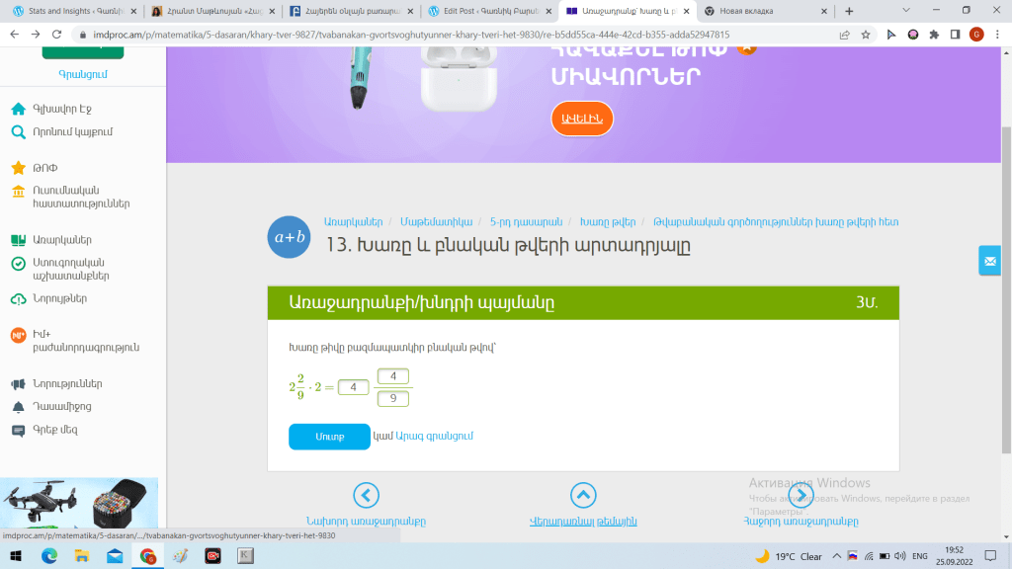Click the whole number answer field
Viewport: 1012px width, 569px height.
353,387
